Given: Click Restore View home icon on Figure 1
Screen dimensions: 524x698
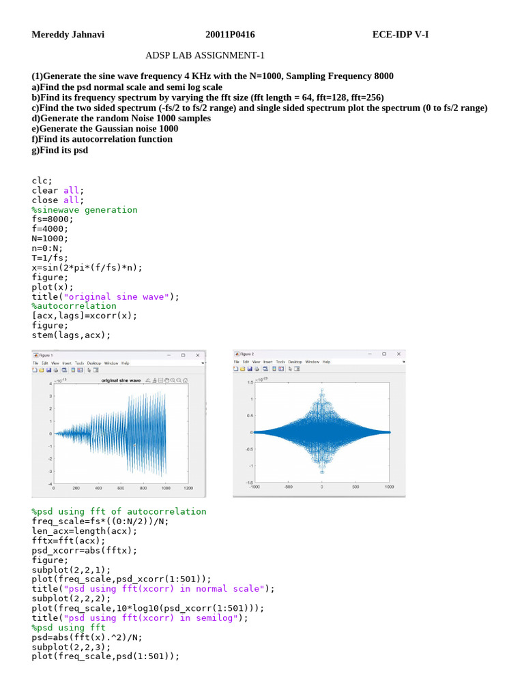Looking at the screenshot, I should (x=185, y=380).
